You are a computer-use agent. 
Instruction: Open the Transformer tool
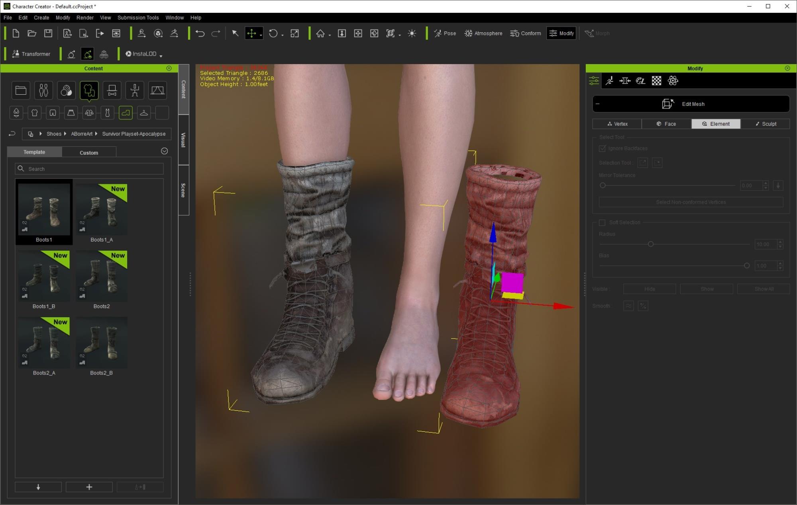point(31,54)
